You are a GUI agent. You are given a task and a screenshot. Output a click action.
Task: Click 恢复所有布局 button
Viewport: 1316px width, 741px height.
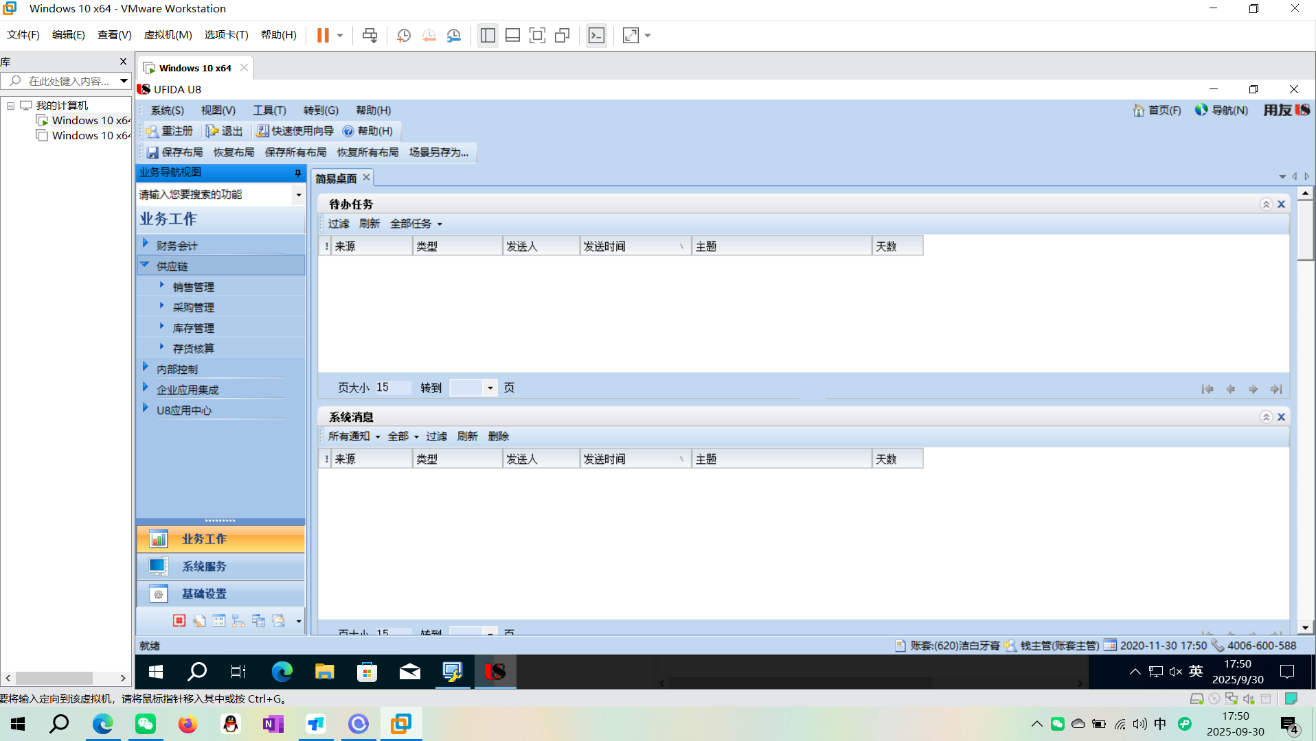[x=367, y=153]
